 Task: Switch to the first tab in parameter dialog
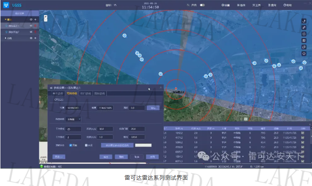pyautogui.click(x=58, y=93)
